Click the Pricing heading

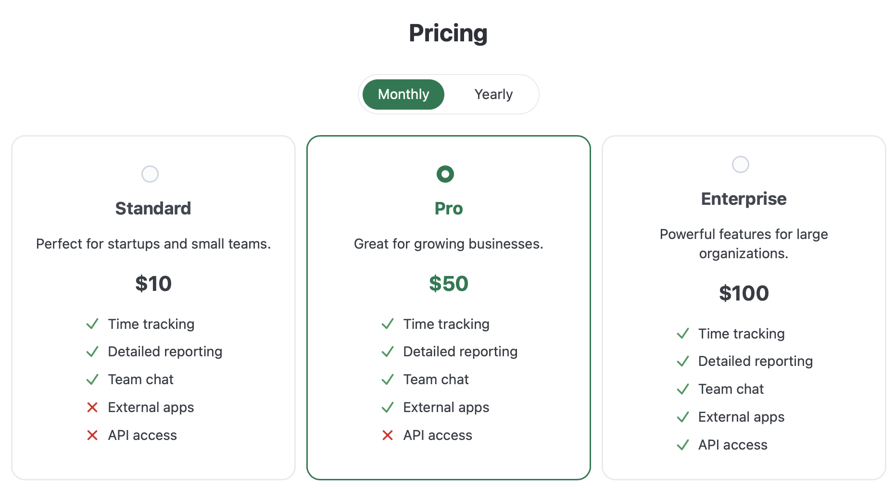coord(448,33)
